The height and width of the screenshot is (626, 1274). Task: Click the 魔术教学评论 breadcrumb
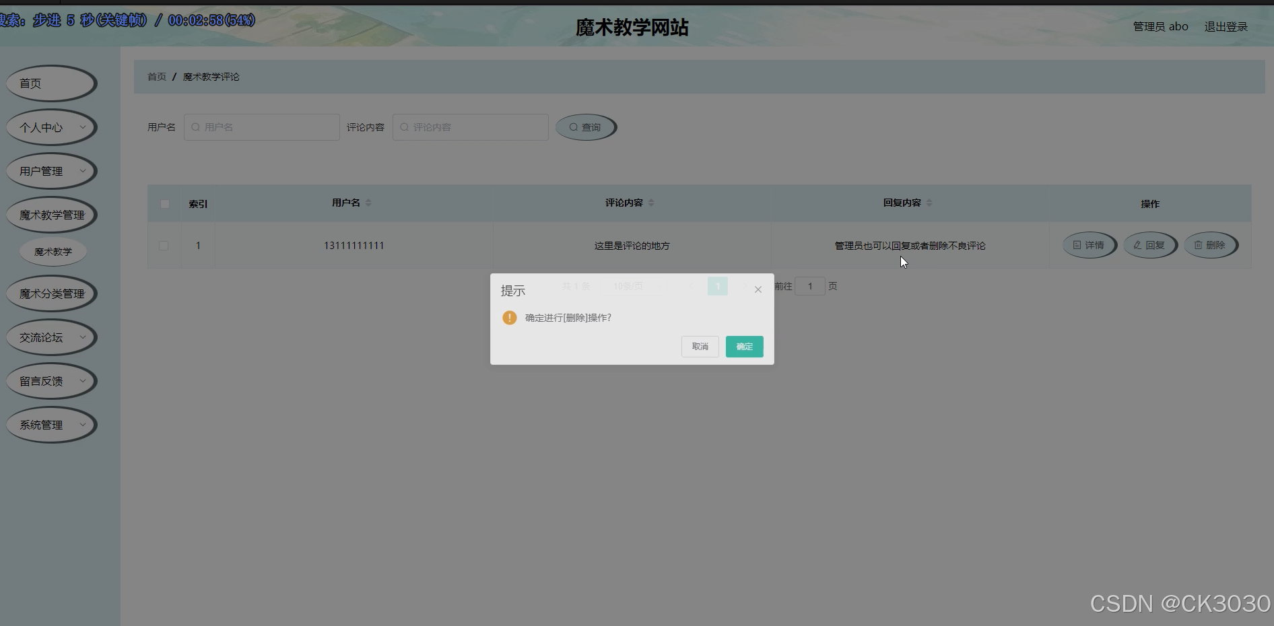(x=211, y=77)
